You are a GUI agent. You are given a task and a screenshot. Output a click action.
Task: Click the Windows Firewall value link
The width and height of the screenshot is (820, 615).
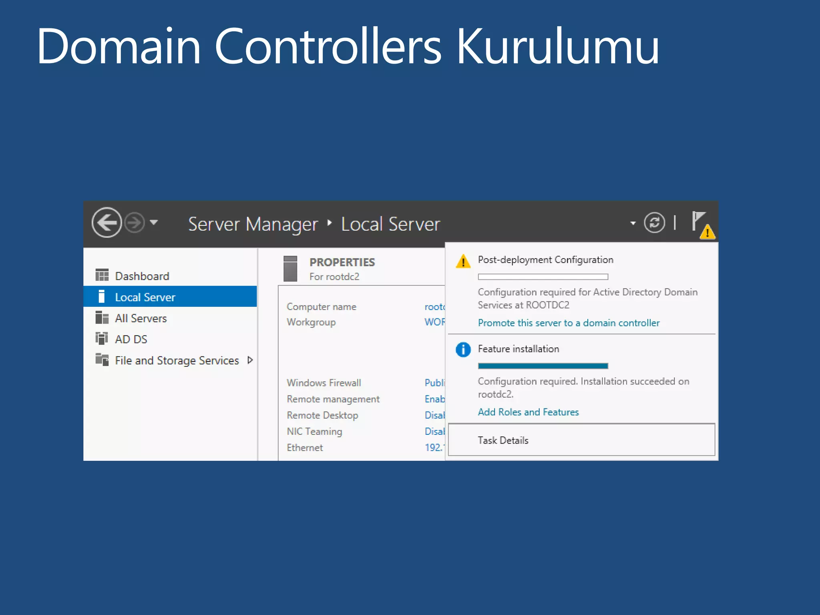point(435,383)
